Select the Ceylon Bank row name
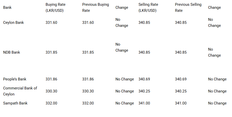 (x=14, y=23)
